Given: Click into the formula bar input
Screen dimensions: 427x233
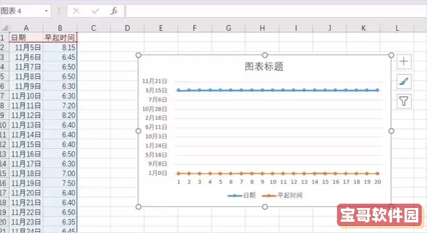Looking at the screenshot, I should (276, 11).
